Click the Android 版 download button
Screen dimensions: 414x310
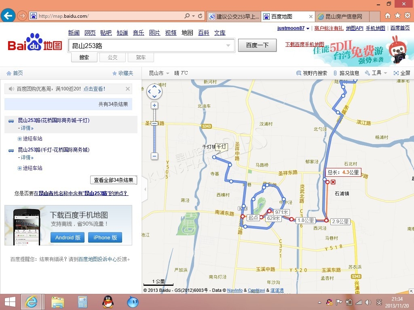click(68, 237)
